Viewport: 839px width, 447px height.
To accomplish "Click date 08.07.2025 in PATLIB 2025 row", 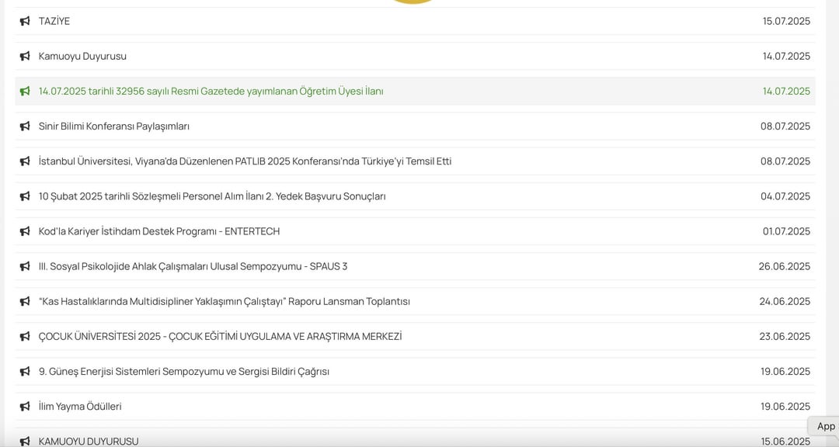I will [x=785, y=161].
